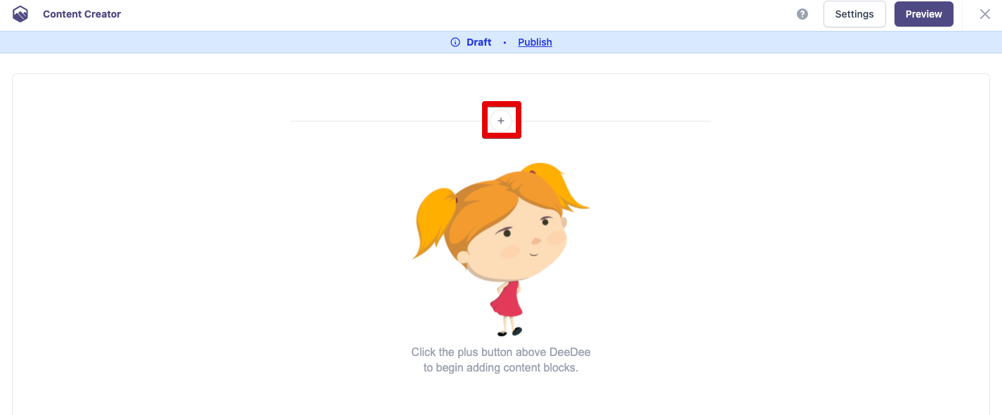Click the add content block plus button
The image size is (1002, 415).
[501, 121]
